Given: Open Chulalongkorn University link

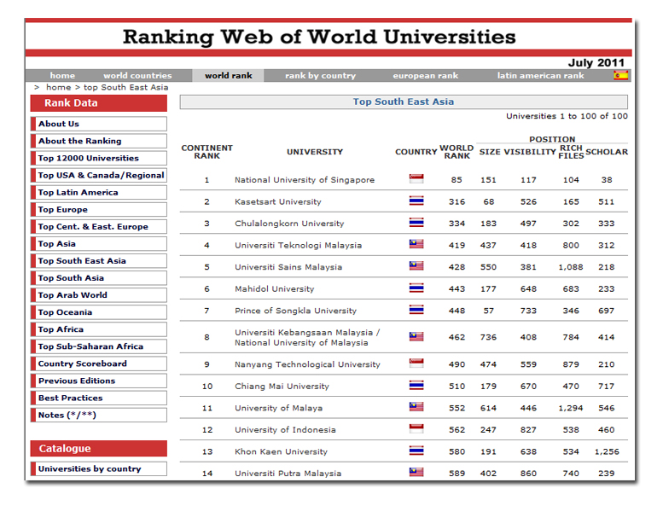Looking at the screenshot, I should (289, 224).
